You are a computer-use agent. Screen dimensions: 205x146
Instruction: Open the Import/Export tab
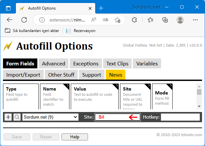[23, 75]
